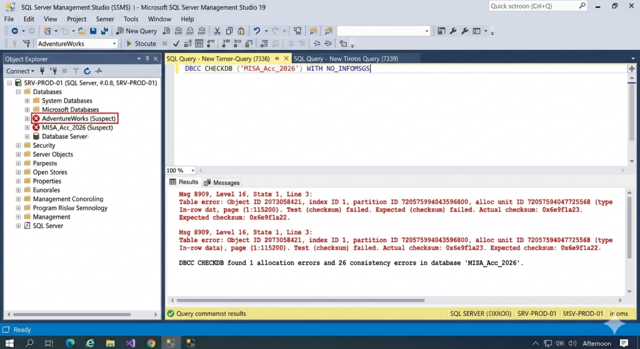Click the navigate backward arrow icon

(x=15, y=31)
